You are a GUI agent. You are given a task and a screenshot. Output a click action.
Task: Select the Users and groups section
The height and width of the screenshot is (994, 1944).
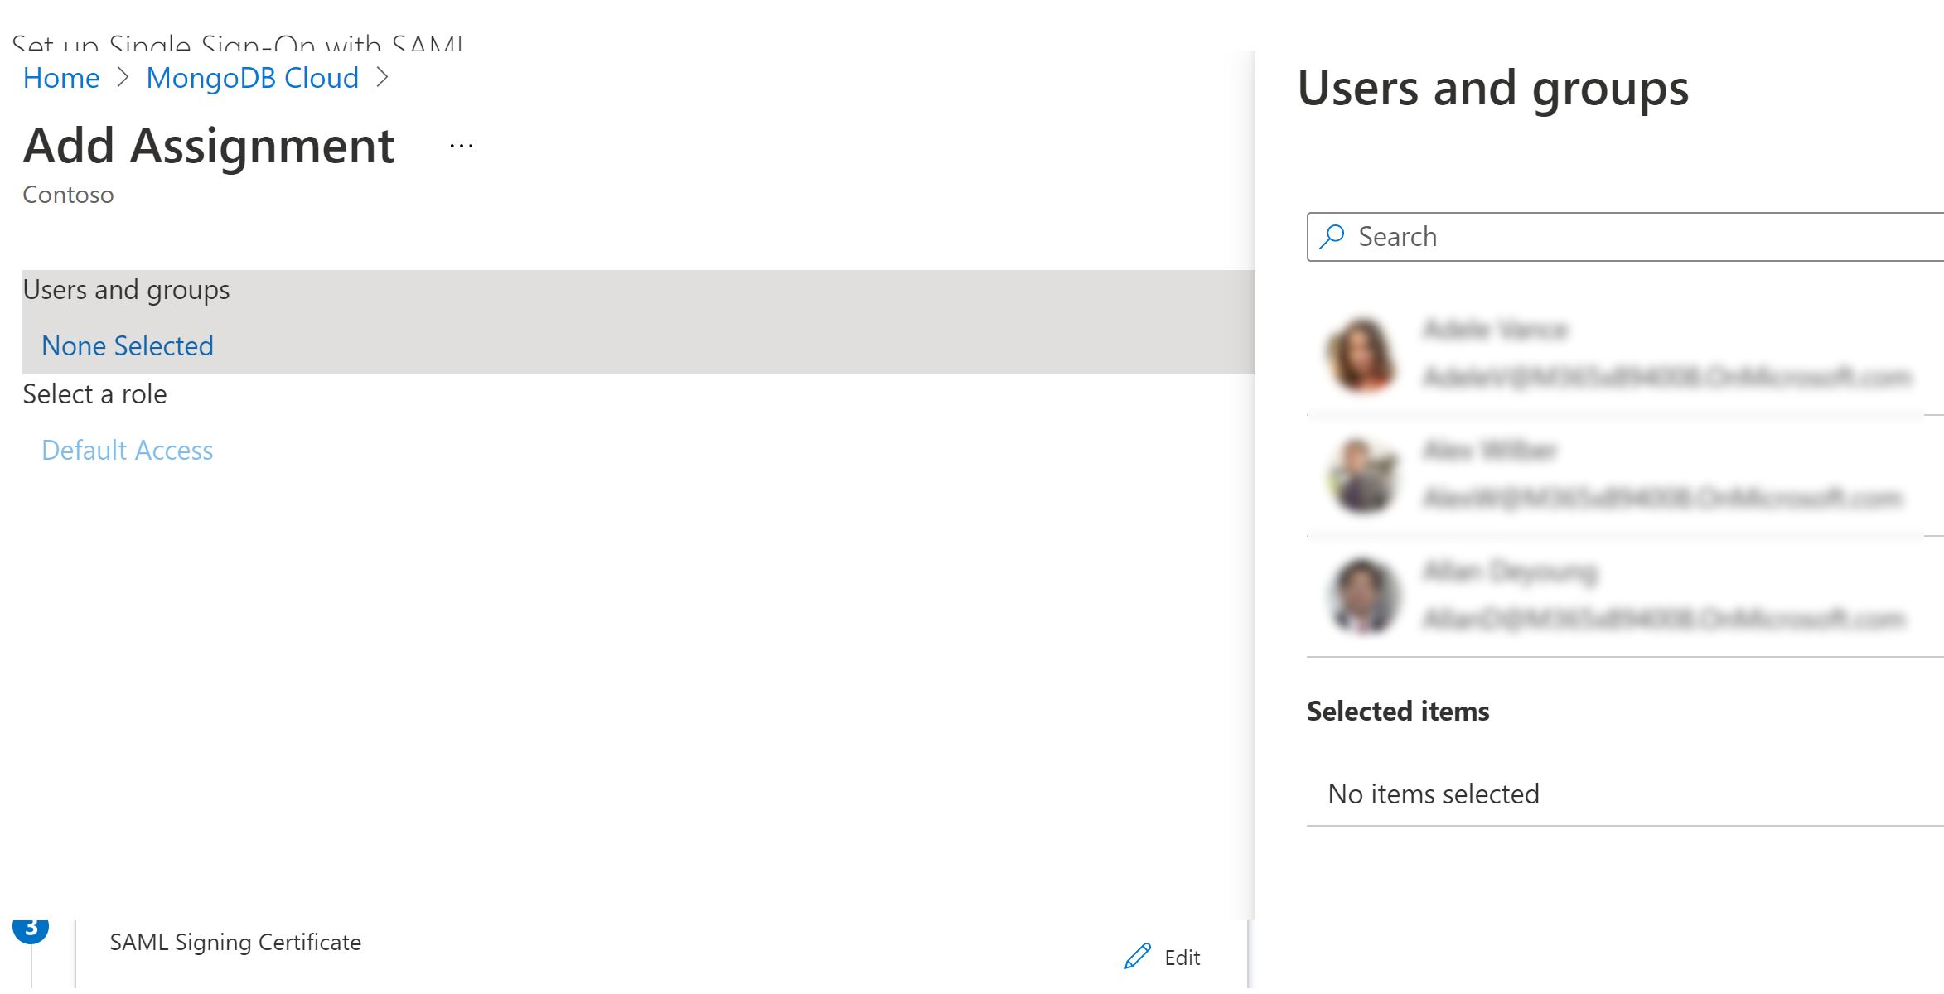pyautogui.click(x=126, y=290)
